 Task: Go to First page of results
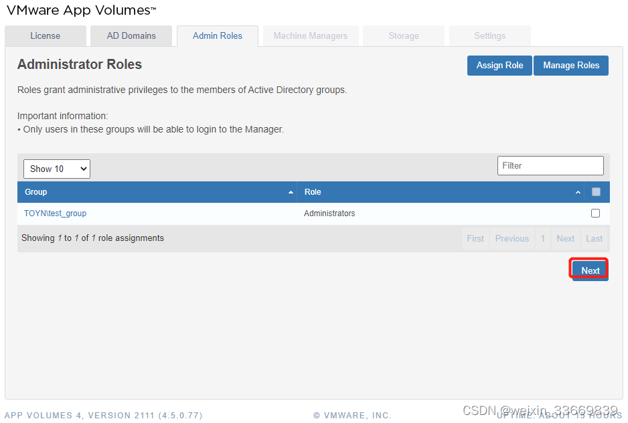475,239
